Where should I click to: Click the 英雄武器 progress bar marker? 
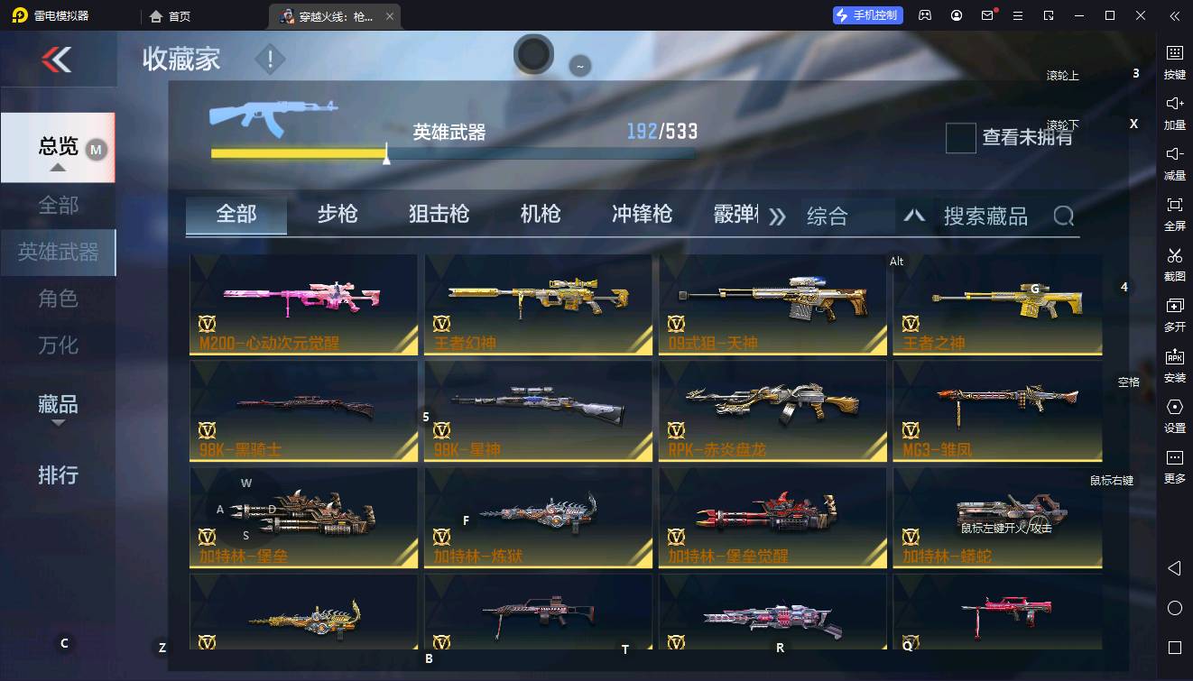tap(386, 154)
